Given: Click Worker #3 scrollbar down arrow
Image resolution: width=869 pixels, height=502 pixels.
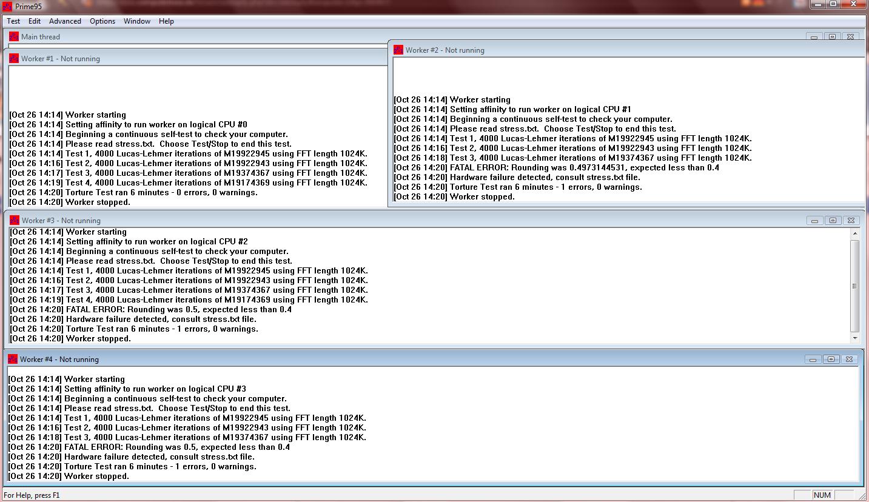Looking at the screenshot, I should pyautogui.click(x=855, y=338).
